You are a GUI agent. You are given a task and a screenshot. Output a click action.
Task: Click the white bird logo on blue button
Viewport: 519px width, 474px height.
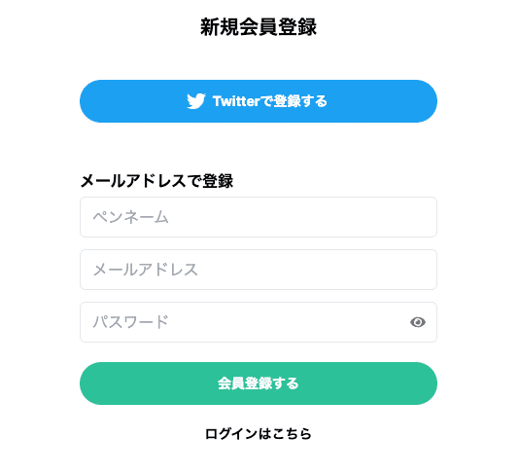tap(196, 101)
